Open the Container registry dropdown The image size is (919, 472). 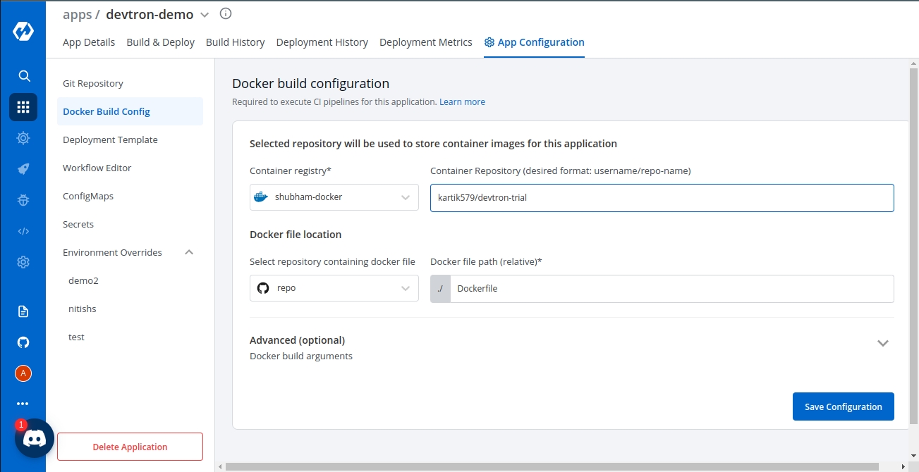(334, 197)
